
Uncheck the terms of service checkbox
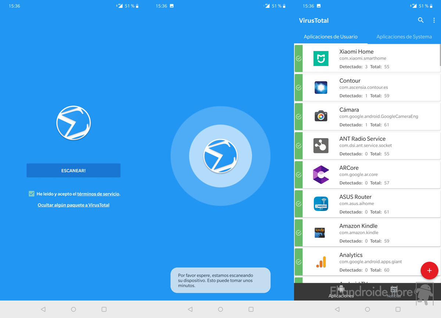[32, 194]
